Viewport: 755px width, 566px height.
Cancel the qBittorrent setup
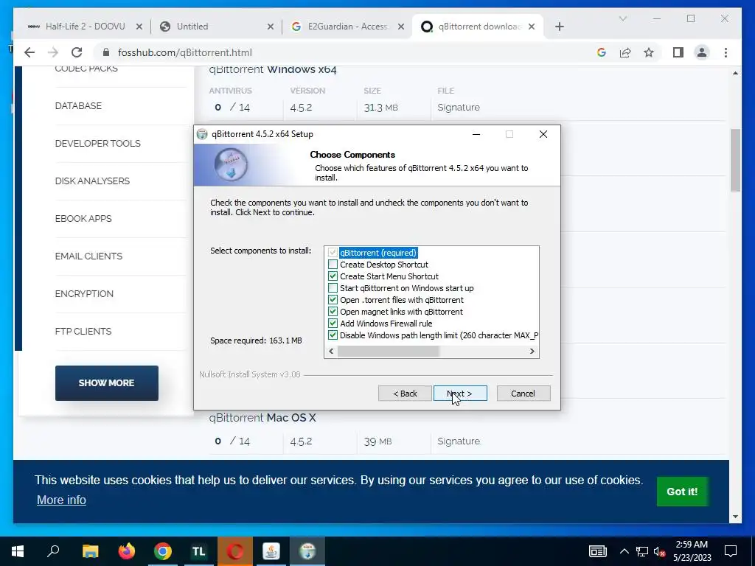(x=523, y=394)
